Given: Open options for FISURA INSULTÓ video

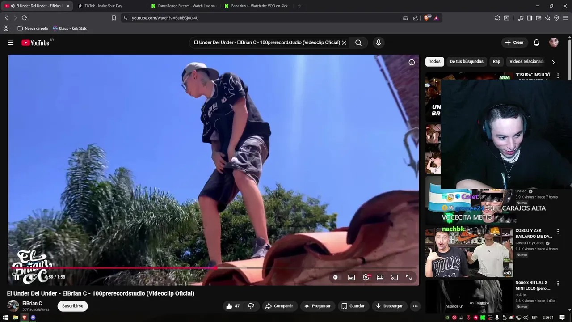Looking at the screenshot, I should [558, 76].
